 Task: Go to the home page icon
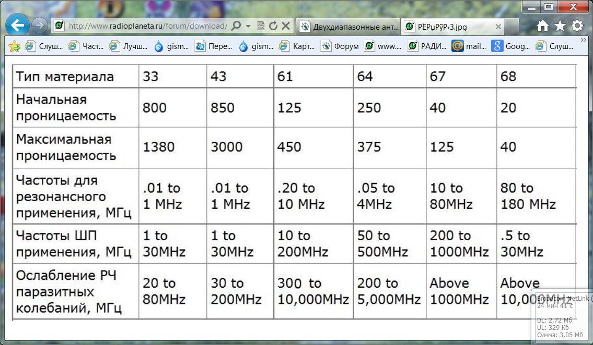tap(543, 26)
